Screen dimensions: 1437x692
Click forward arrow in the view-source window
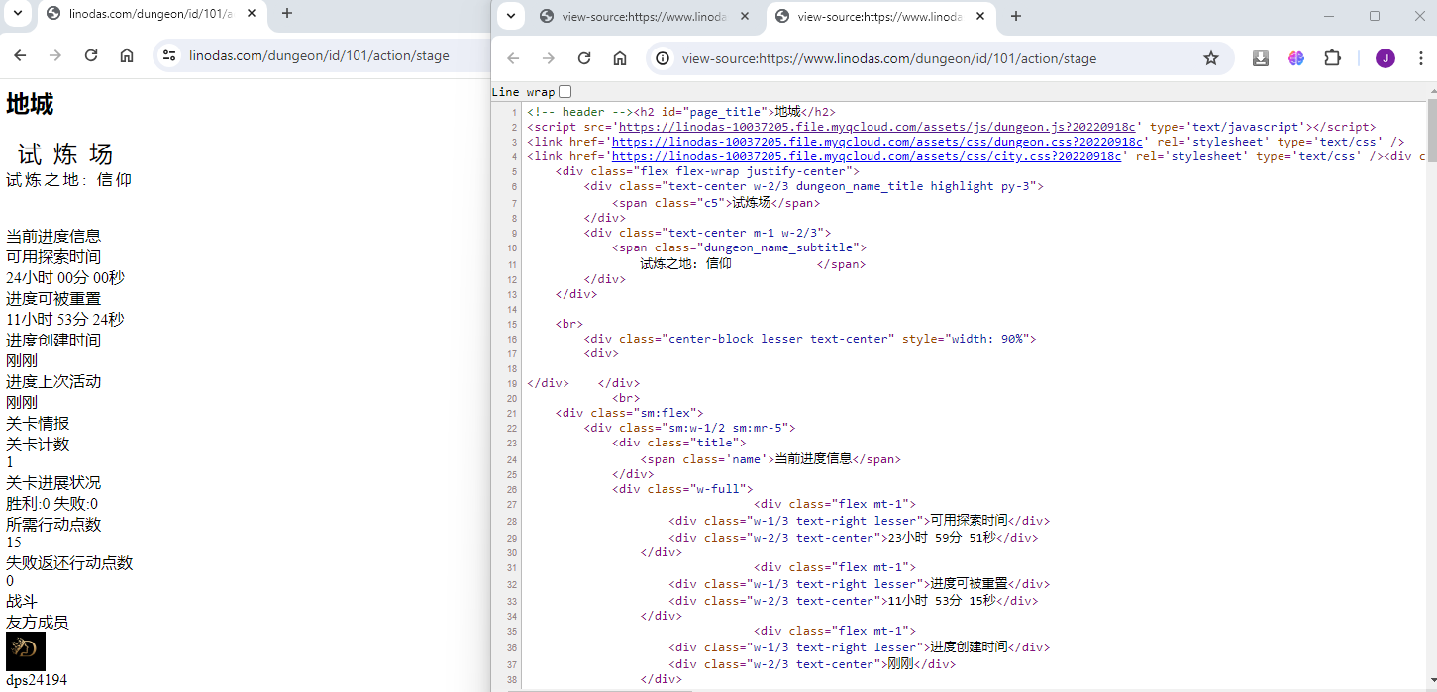point(549,58)
